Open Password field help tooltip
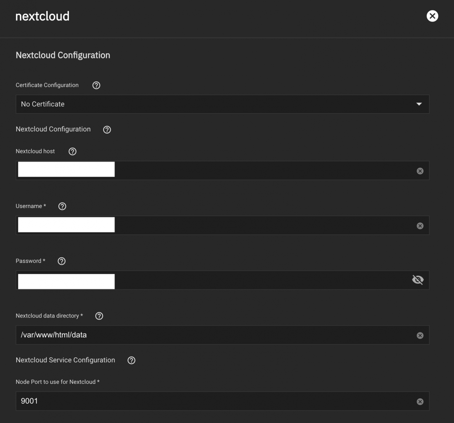 click(x=61, y=261)
